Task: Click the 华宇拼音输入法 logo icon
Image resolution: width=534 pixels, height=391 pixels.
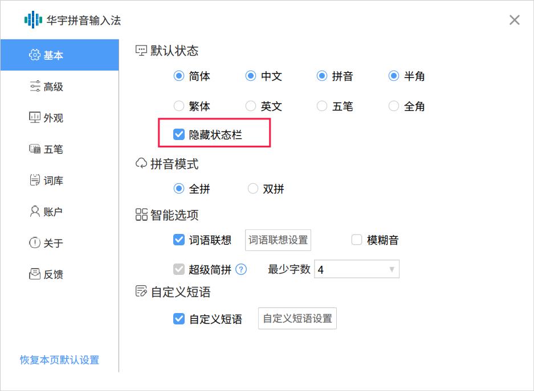Action: pyautogui.click(x=32, y=19)
